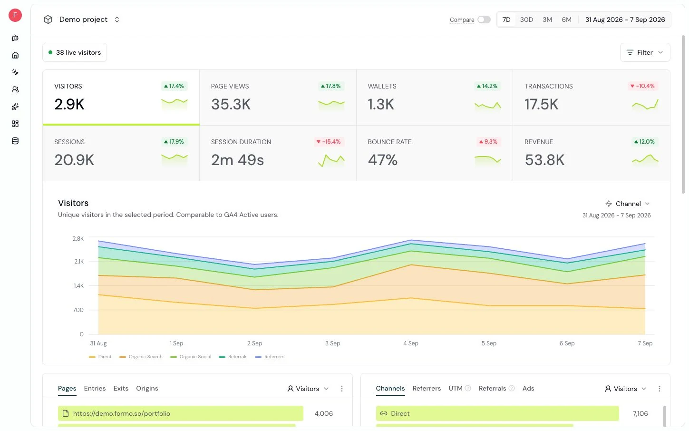This screenshot has width=689, height=431.
Task: Click the Channels list scrollbar
Action: click(664, 416)
